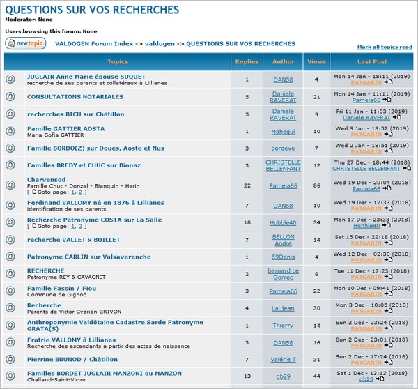The image size is (418, 389).
Task: Open Recherche topic about Victor Cyprien GRIVON
Action: [x=45, y=305]
